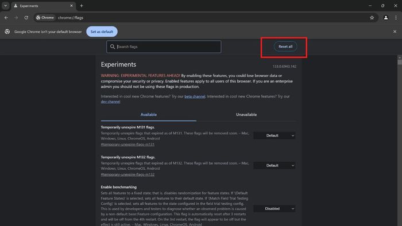Viewport: 402px width, 226px height.
Task: Open the profile avatar menu
Action: coord(385,18)
